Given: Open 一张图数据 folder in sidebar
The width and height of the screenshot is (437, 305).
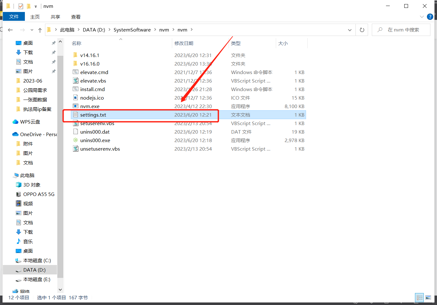Looking at the screenshot, I should click(35, 100).
